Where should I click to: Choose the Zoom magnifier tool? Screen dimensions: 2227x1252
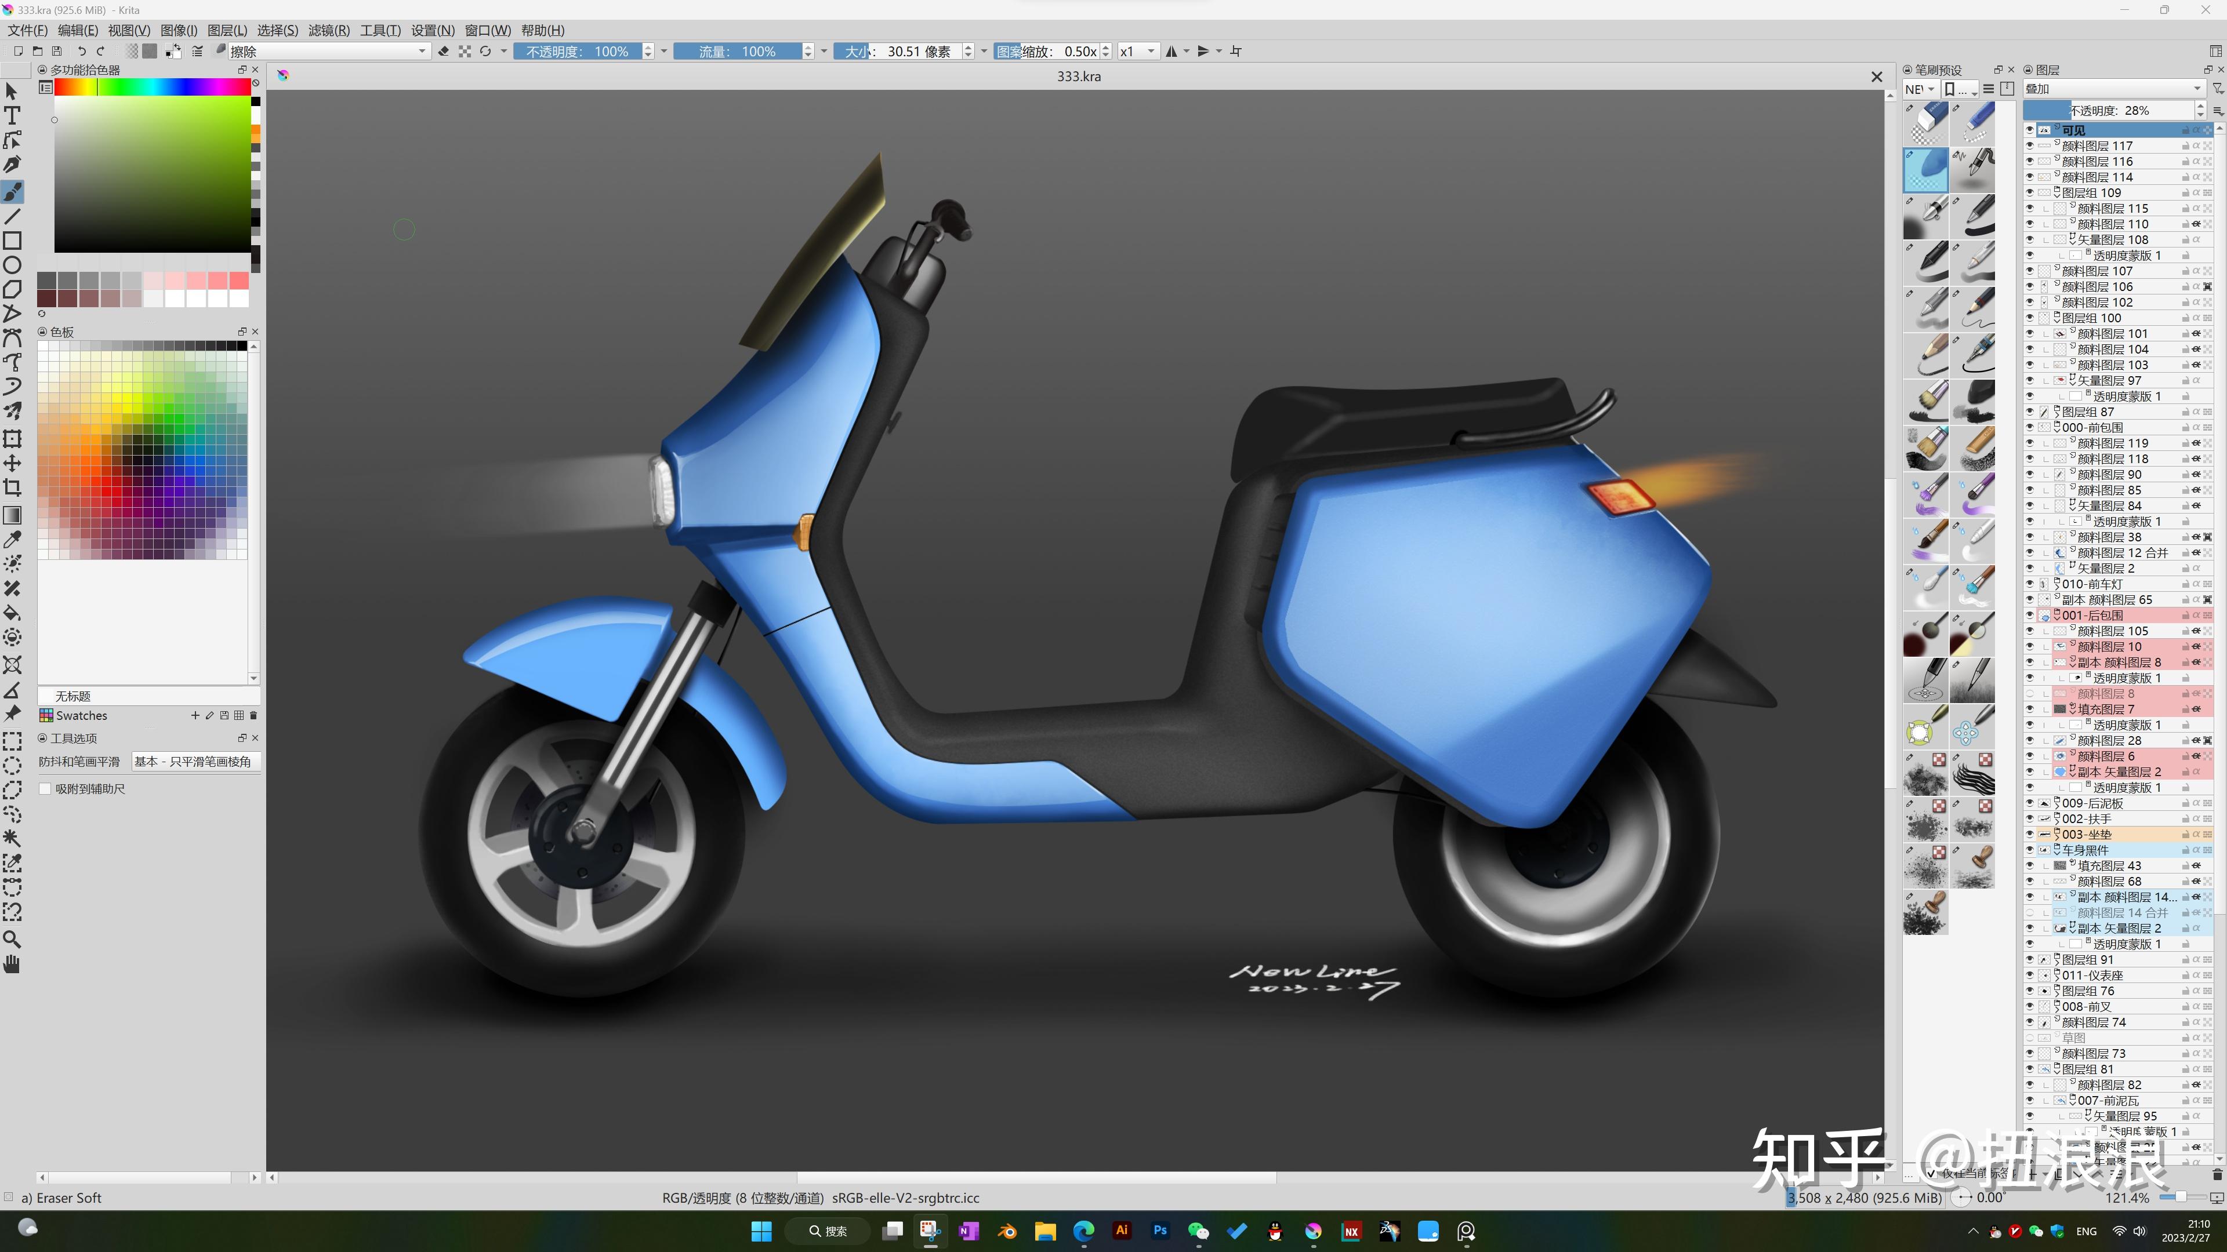12,939
